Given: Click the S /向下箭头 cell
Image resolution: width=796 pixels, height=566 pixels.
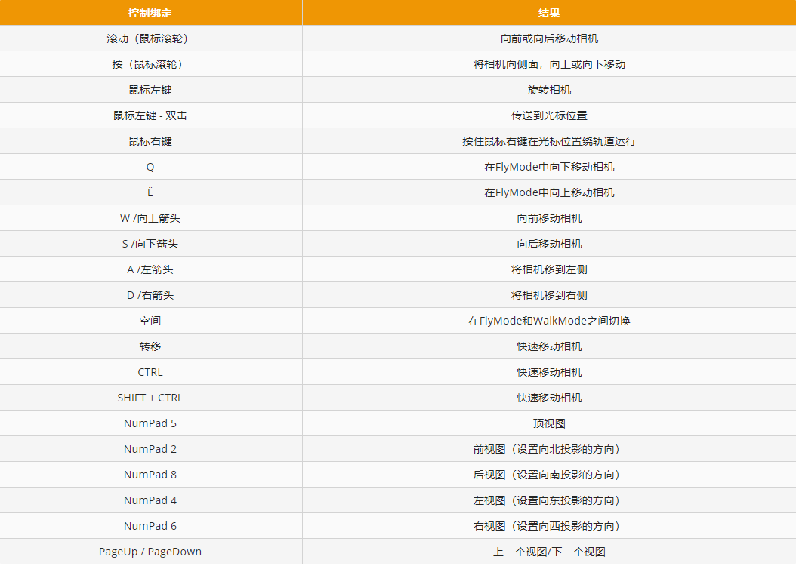Looking at the screenshot, I should coord(150,244).
